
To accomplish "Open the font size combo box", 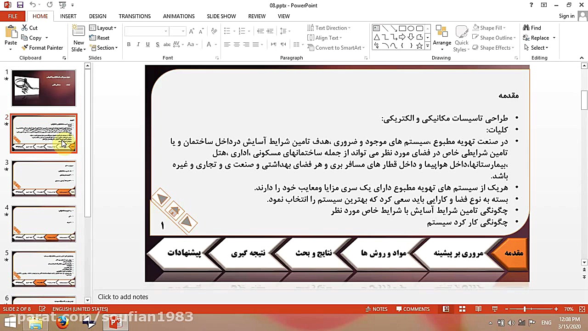I will coord(177,31).
